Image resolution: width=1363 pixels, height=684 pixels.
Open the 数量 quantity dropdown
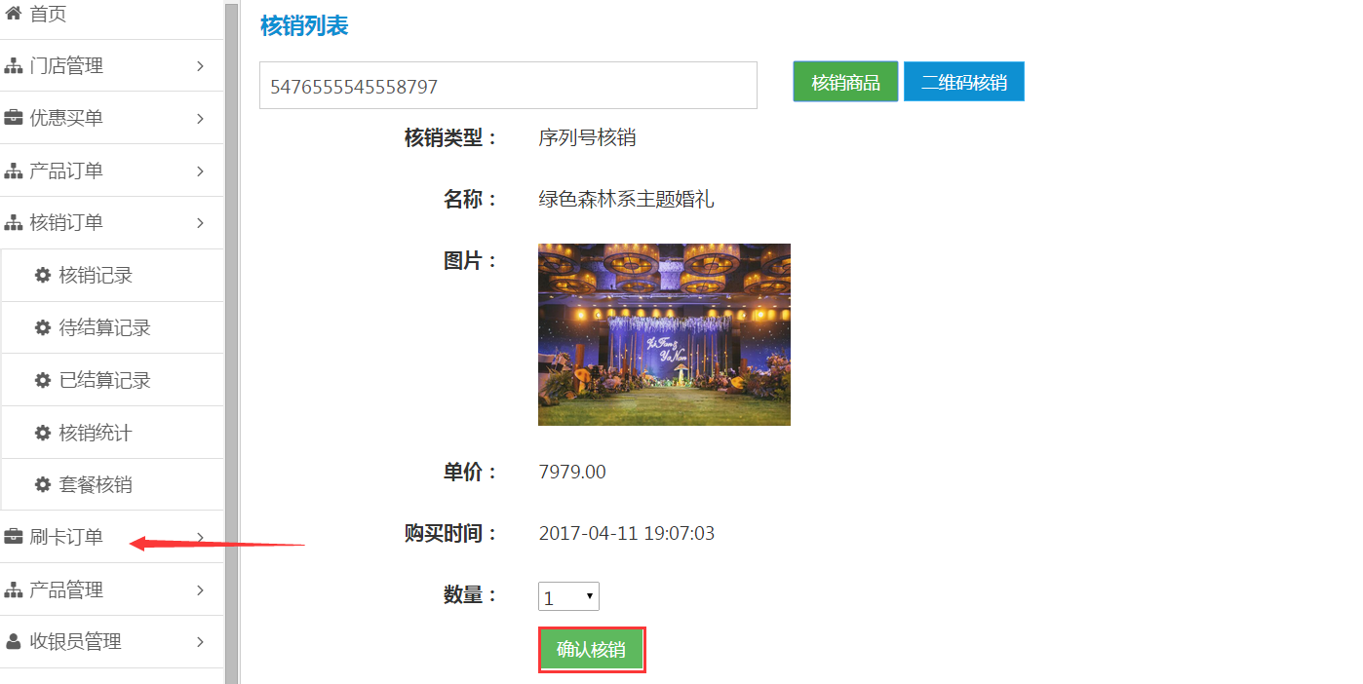pyautogui.click(x=568, y=597)
